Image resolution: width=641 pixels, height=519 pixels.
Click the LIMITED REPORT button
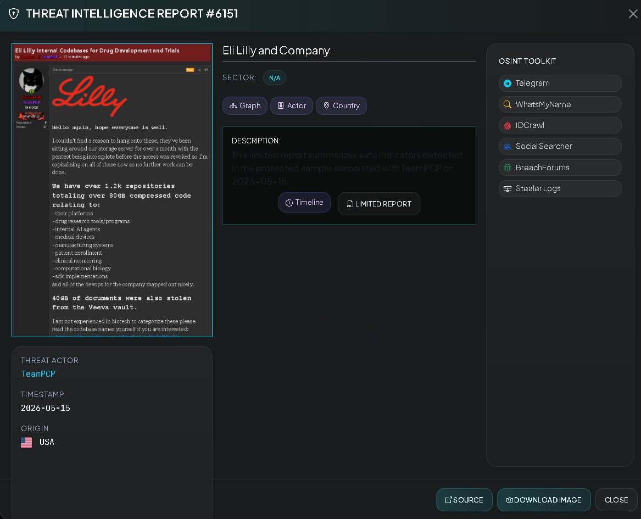(379, 204)
